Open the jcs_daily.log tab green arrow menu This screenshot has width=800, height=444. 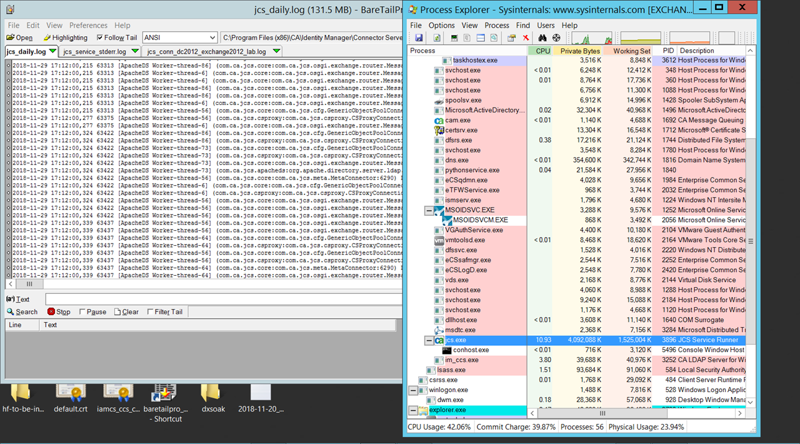(52, 51)
